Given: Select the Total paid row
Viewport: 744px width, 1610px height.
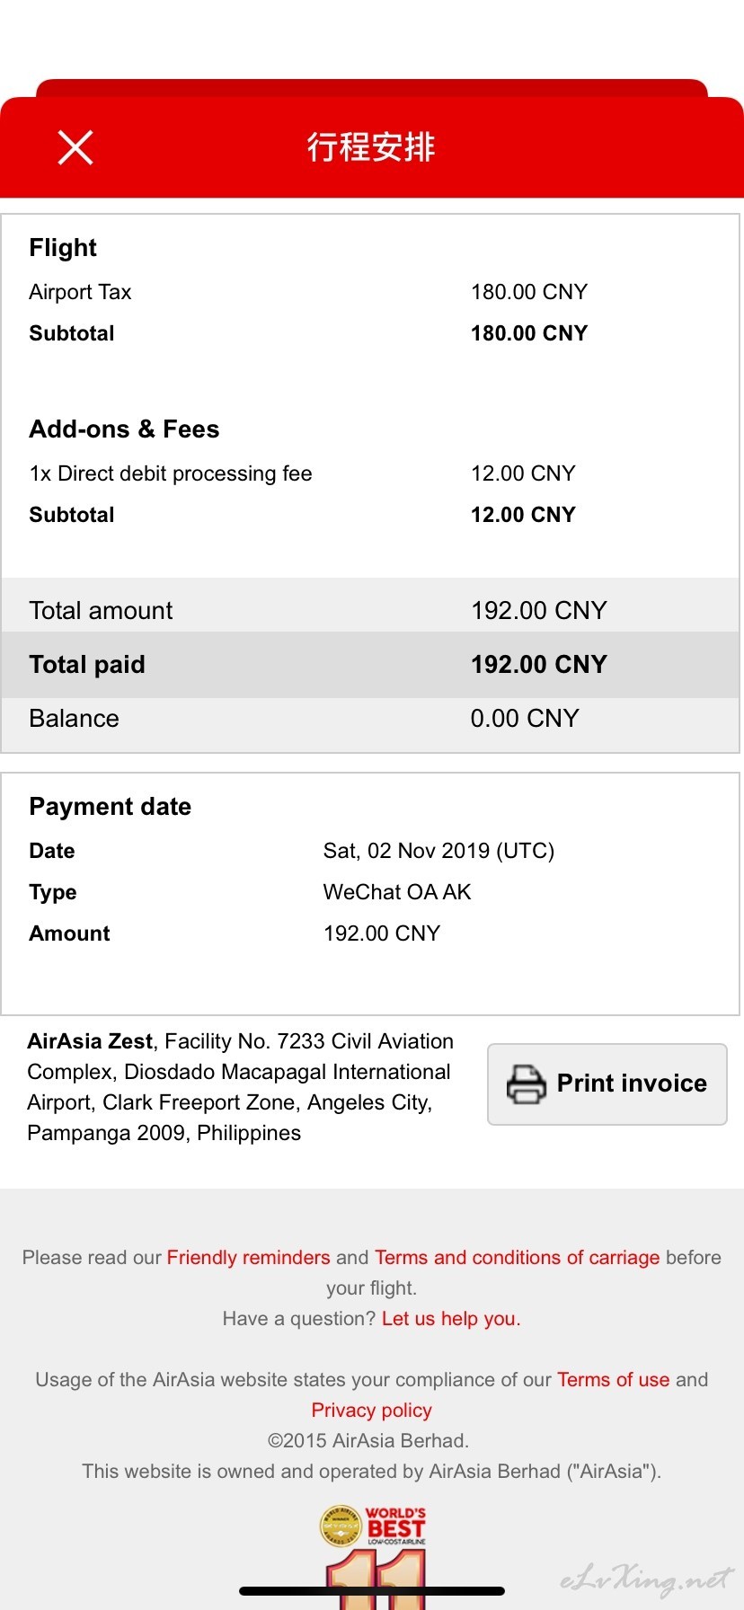Looking at the screenshot, I should pos(370,665).
